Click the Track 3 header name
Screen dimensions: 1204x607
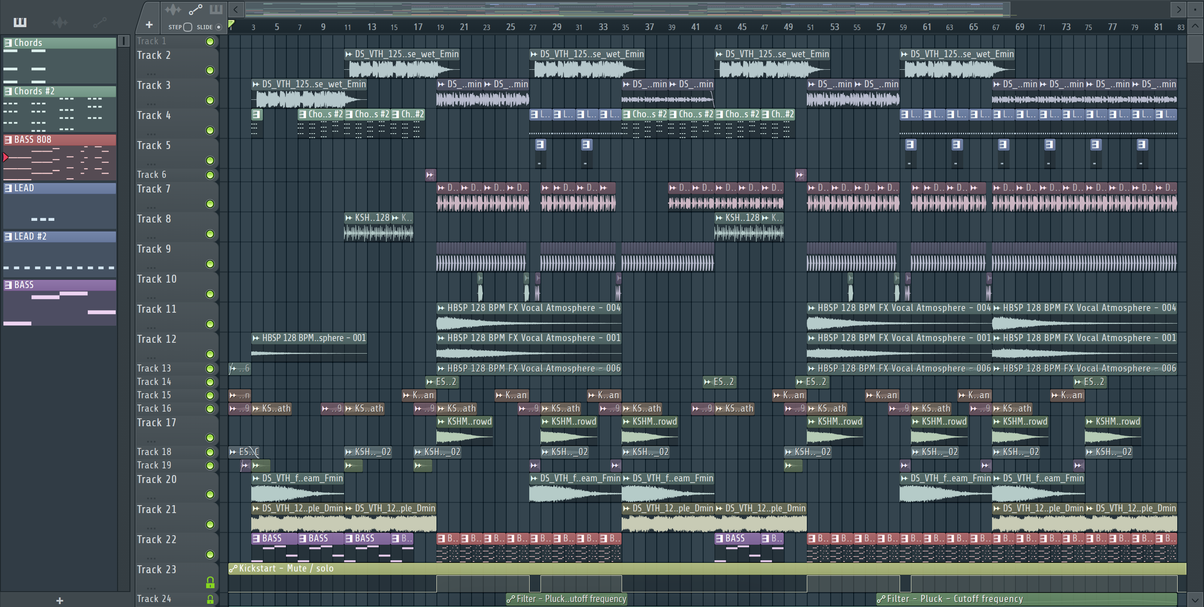point(154,86)
